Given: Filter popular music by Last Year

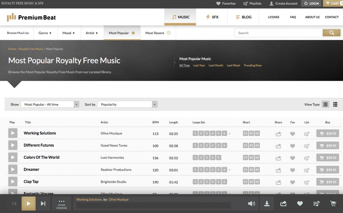Looking at the screenshot, I should tap(199, 65).
